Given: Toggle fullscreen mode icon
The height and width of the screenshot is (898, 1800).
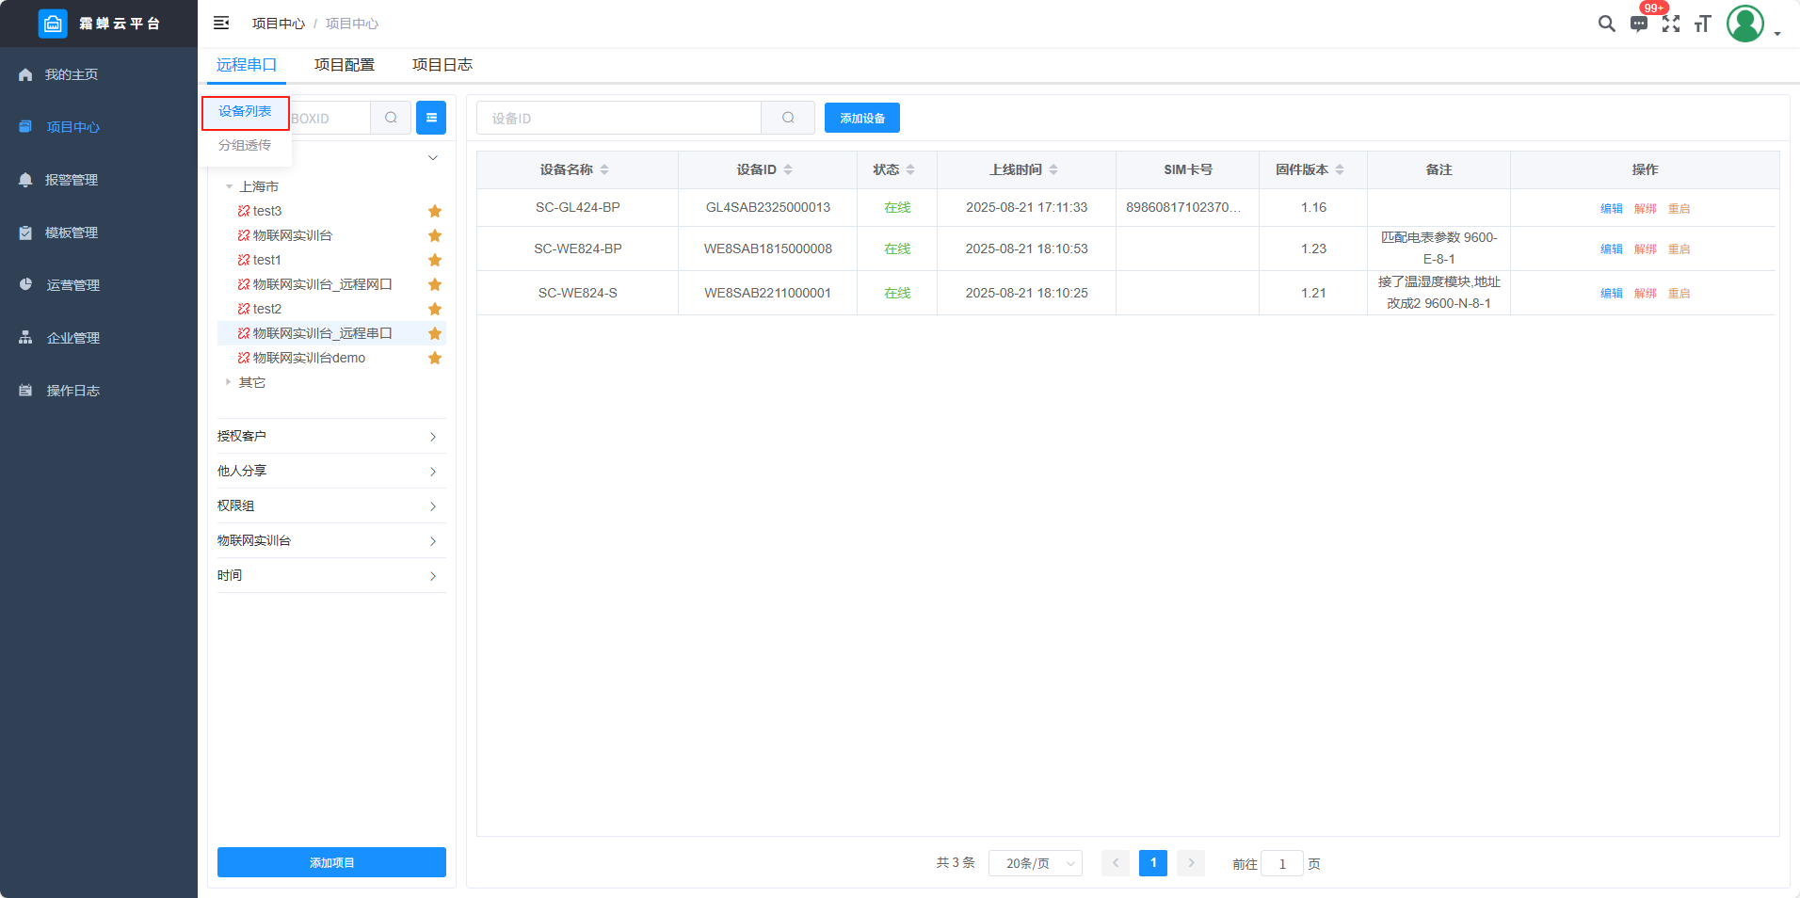Looking at the screenshot, I should (x=1671, y=24).
